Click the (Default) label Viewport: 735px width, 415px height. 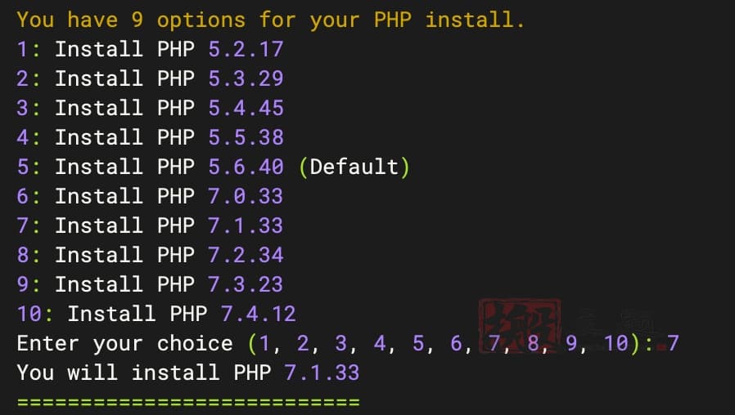(354, 167)
